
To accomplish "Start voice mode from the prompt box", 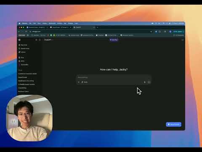I will 149,82.
